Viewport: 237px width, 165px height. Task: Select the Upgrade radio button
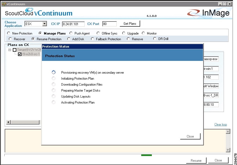click(124, 33)
